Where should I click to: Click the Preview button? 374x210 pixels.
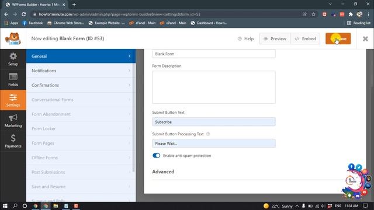(x=275, y=38)
